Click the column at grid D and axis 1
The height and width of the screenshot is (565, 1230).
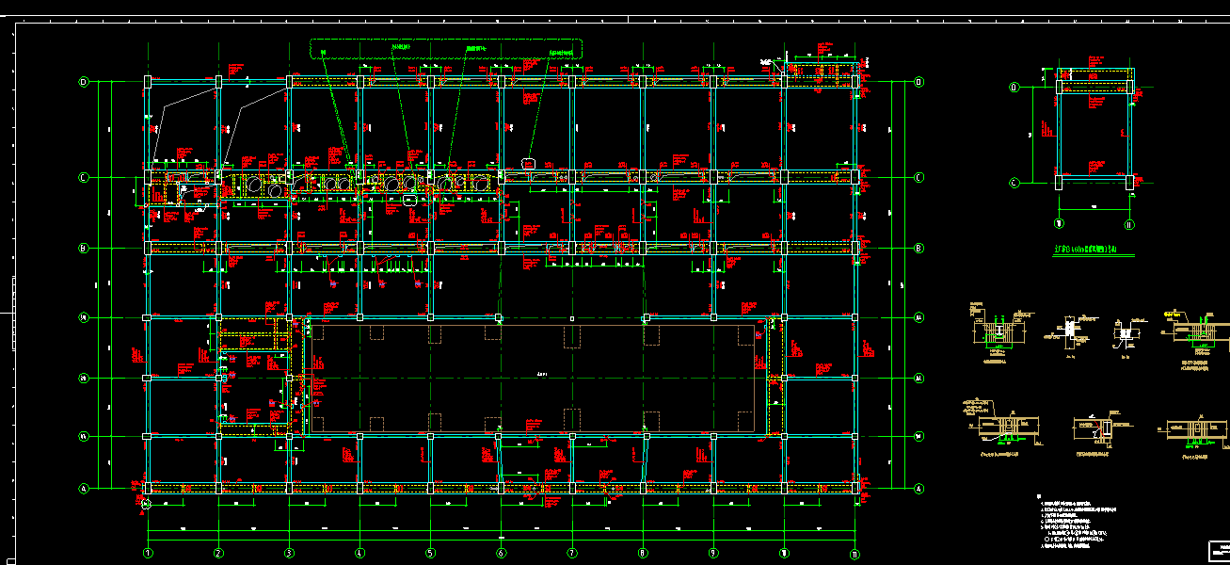coord(147,83)
